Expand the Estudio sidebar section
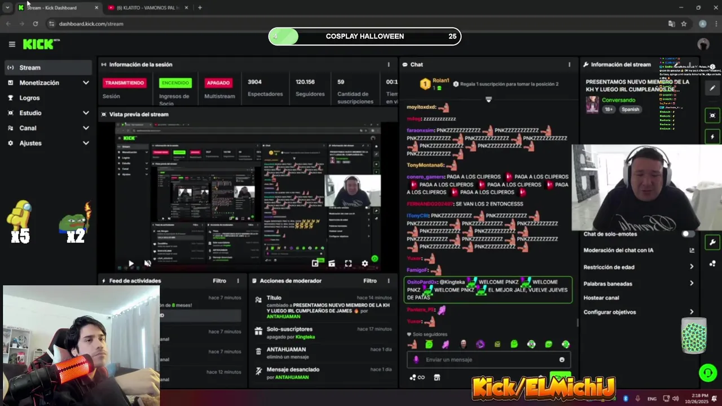Screen dimensions: 722x406 click(x=86, y=113)
